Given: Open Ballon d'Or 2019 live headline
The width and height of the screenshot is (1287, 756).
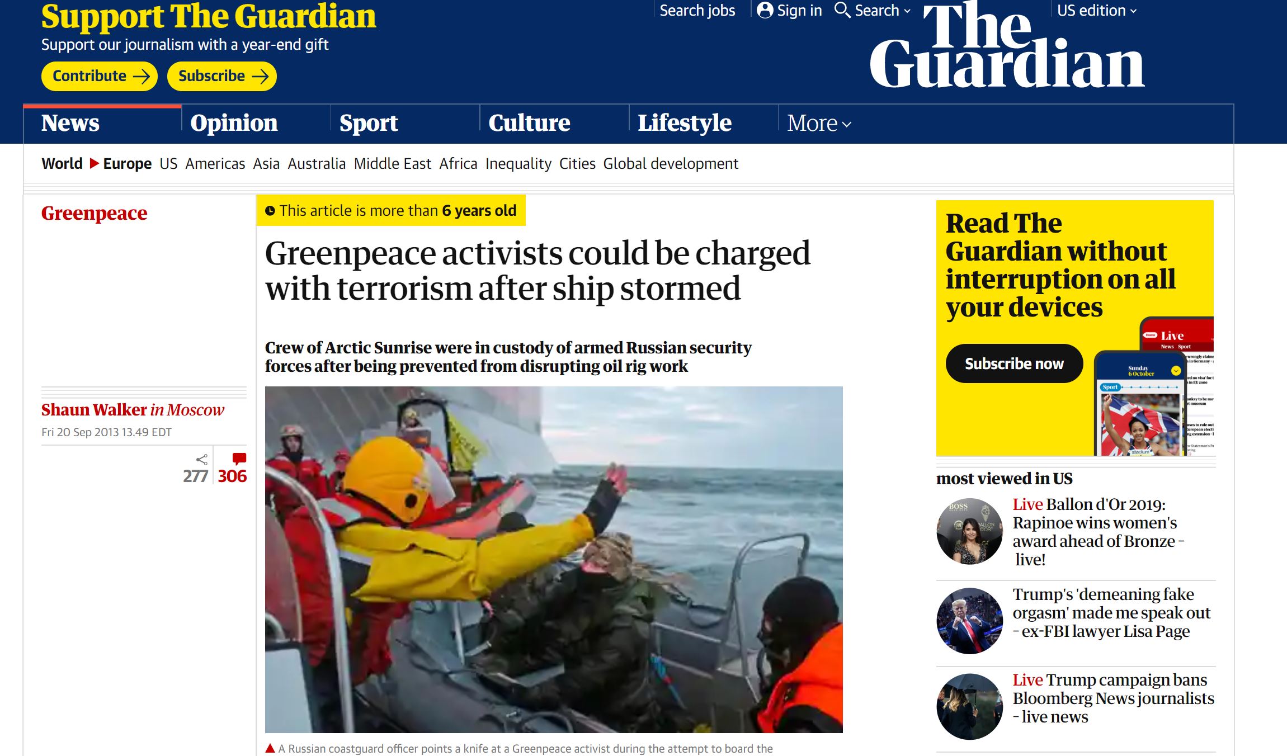Looking at the screenshot, I should click(x=1097, y=532).
